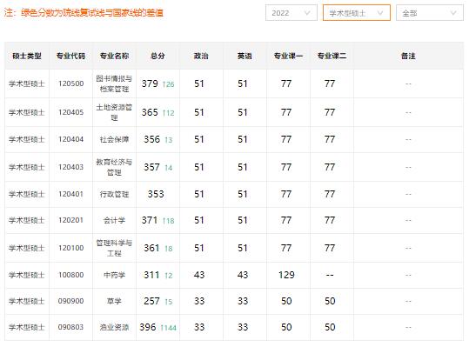The height and width of the screenshot is (347, 469).
Task: Click the 总分 column header
Action: pyautogui.click(x=157, y=56)
